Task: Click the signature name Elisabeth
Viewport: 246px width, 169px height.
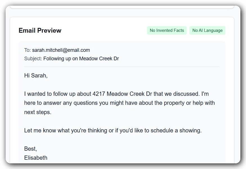Action: pyautogui.click(x=36, y=158)
